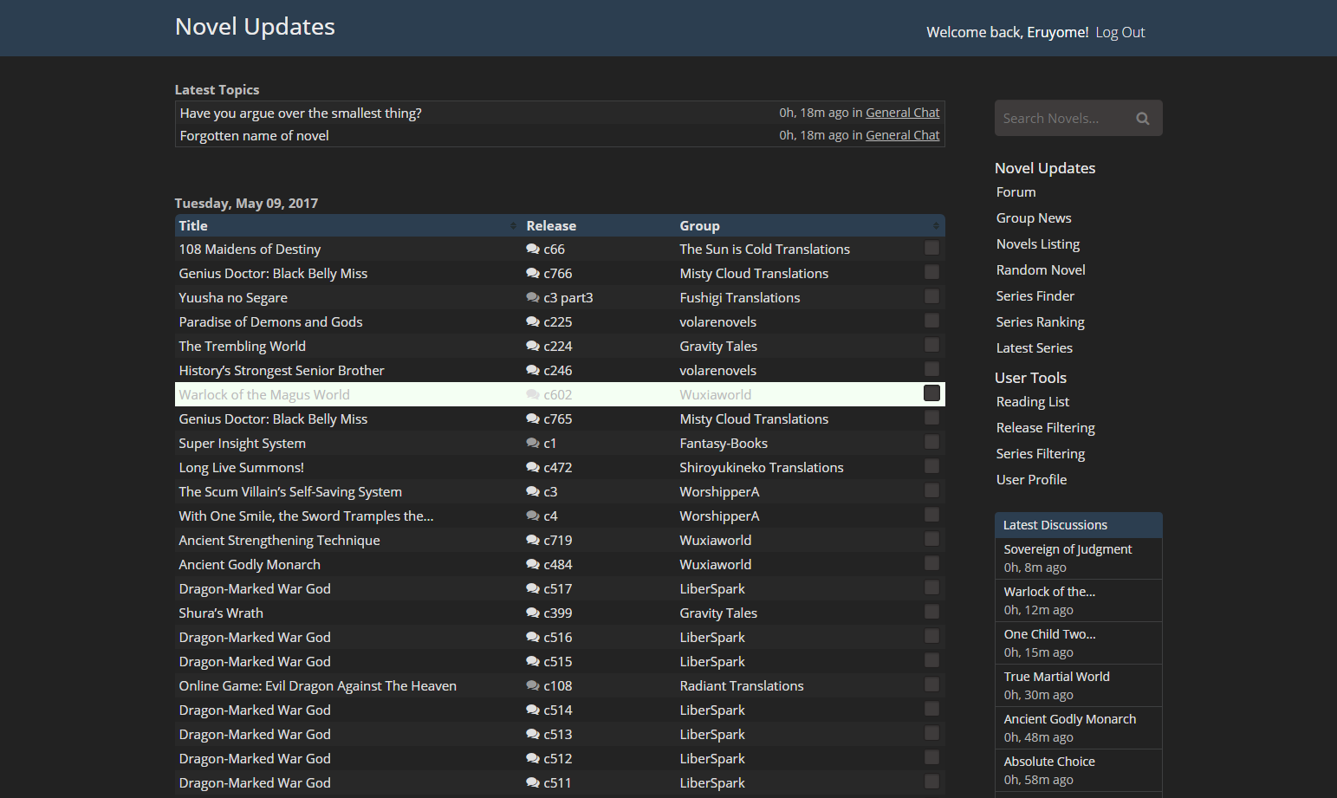Screen dimensions: 1337x798
Task: Open comment bubble beside release c472
Action: coord(532,468)
